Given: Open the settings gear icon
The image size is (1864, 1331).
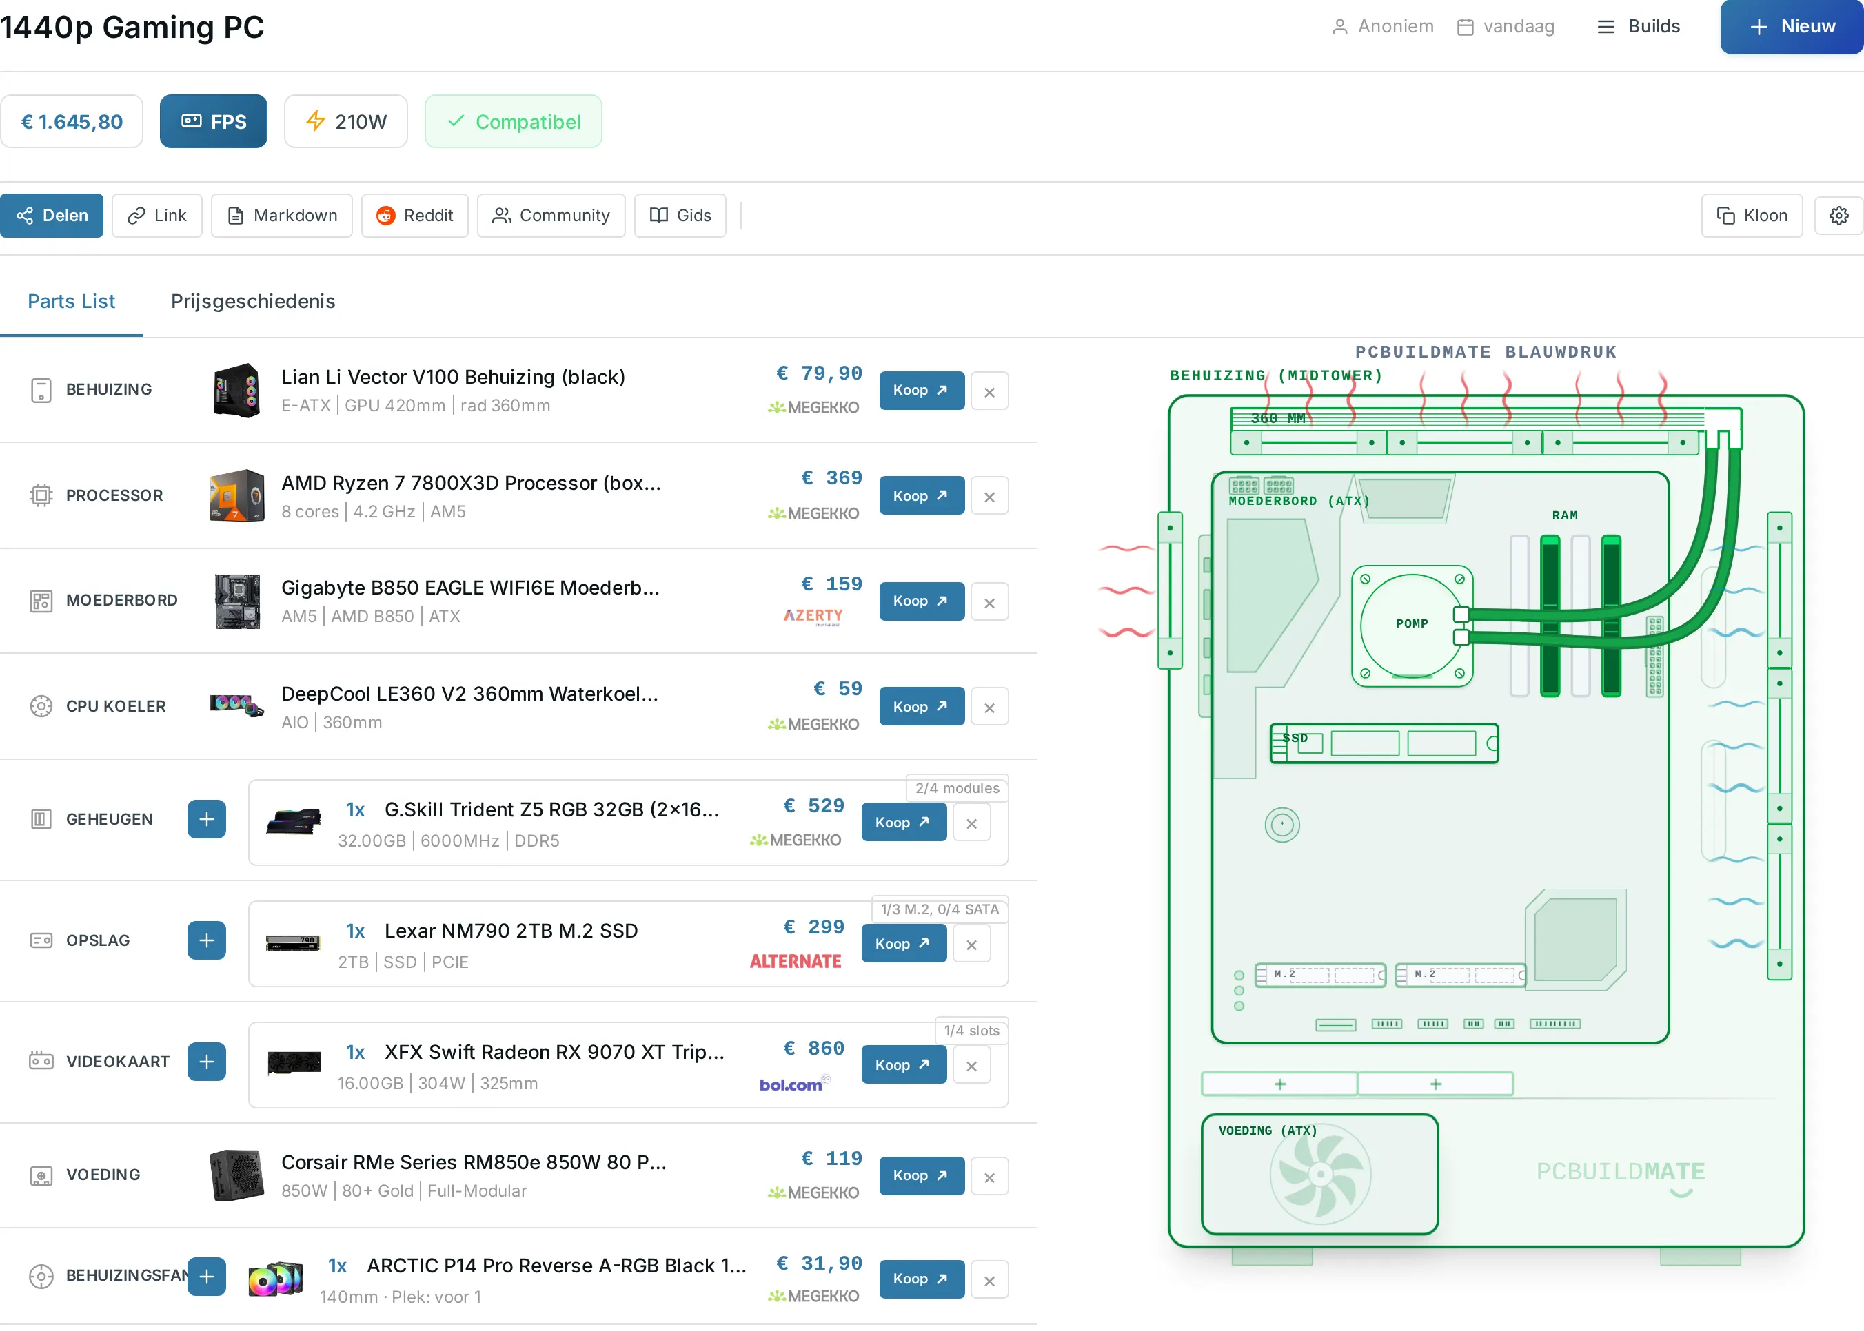Looking at the screenshot, I should [1838, 216].
